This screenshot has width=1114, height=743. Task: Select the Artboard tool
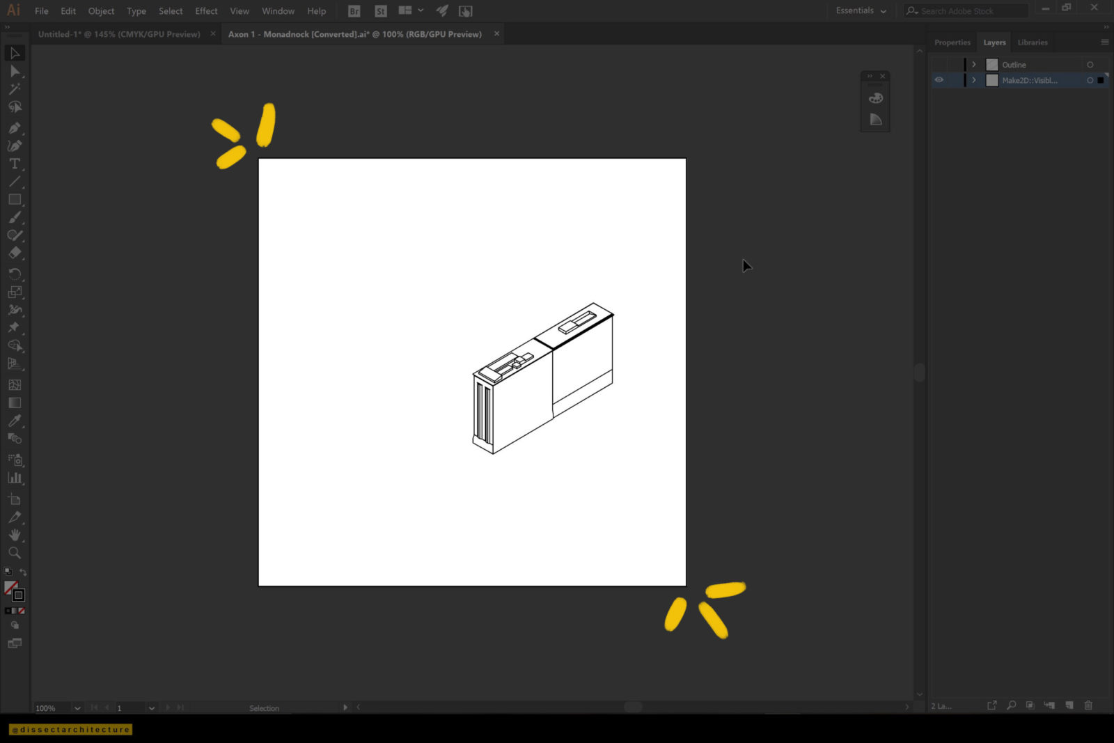[x=15, y=499]
